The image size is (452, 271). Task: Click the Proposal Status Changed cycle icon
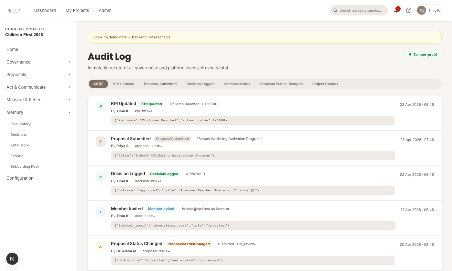point(101,247)
